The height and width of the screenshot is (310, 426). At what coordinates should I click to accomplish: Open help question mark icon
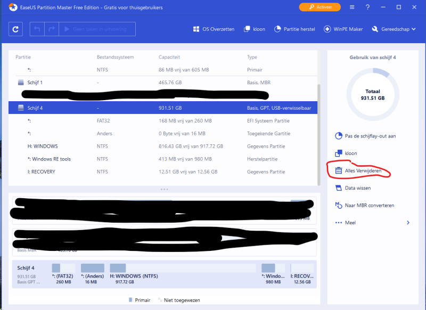[367, 7]
